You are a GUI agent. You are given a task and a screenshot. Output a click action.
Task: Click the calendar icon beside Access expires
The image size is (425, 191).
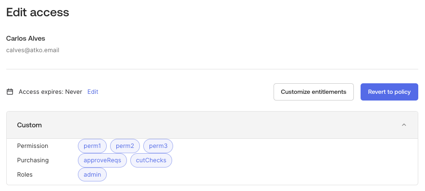[10, 92]
